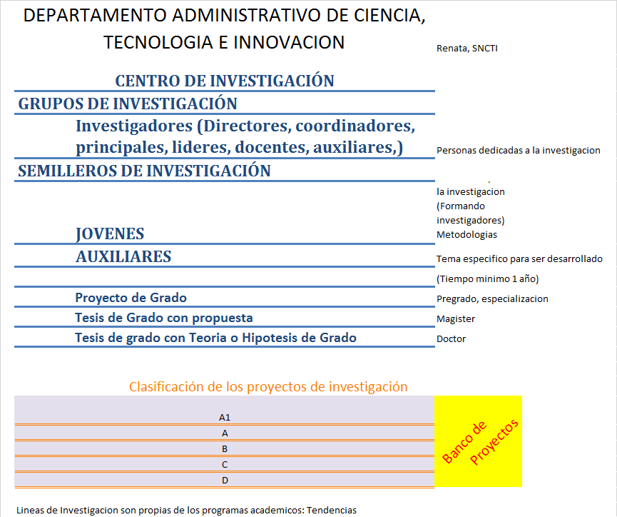Select the Investigadores (Directores, coordinadores) text

point(245,126)
